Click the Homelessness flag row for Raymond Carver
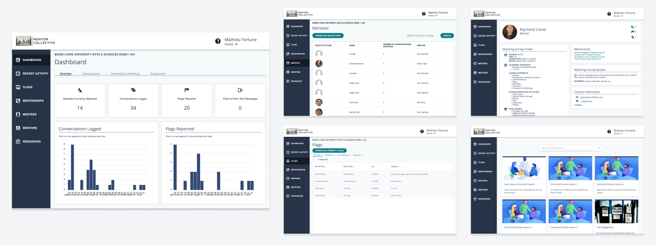This screenshot has height=245, width=656. tap(383, 181)
